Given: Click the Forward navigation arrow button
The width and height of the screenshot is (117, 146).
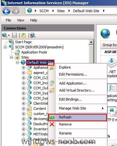Looking at the screenshot, I should [x=16, y=11].
